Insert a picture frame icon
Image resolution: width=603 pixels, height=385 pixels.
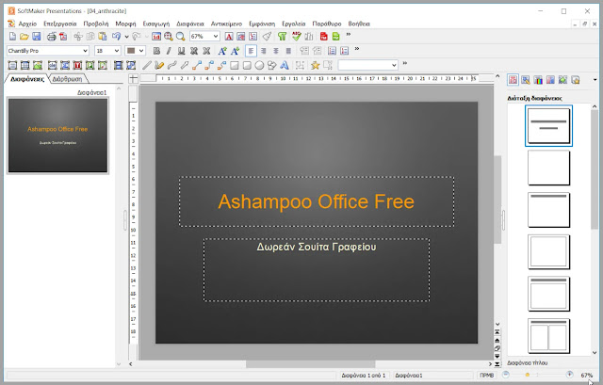(38, 65)
